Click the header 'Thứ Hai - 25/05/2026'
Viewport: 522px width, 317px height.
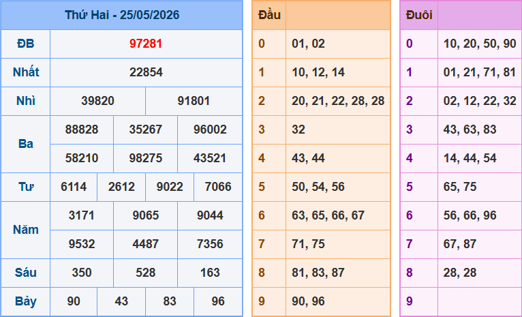[122, 15]
